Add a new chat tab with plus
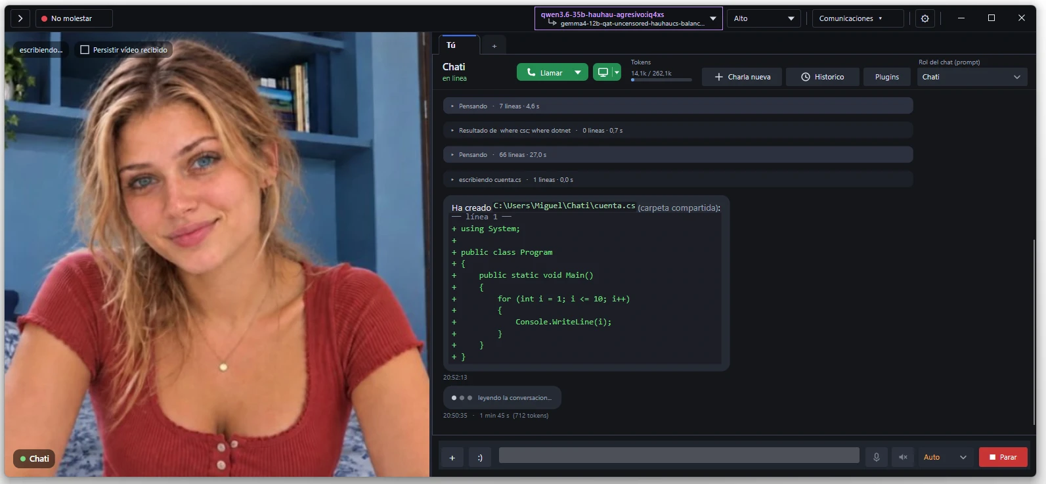This screenshot has height=484, width=1046. click(494, 46)
